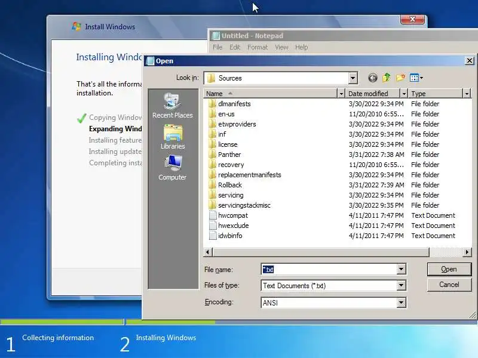This screenshot has width=478, height=358.
Task: Select the 'idwbinfo' file name
Action: (230, 236)
